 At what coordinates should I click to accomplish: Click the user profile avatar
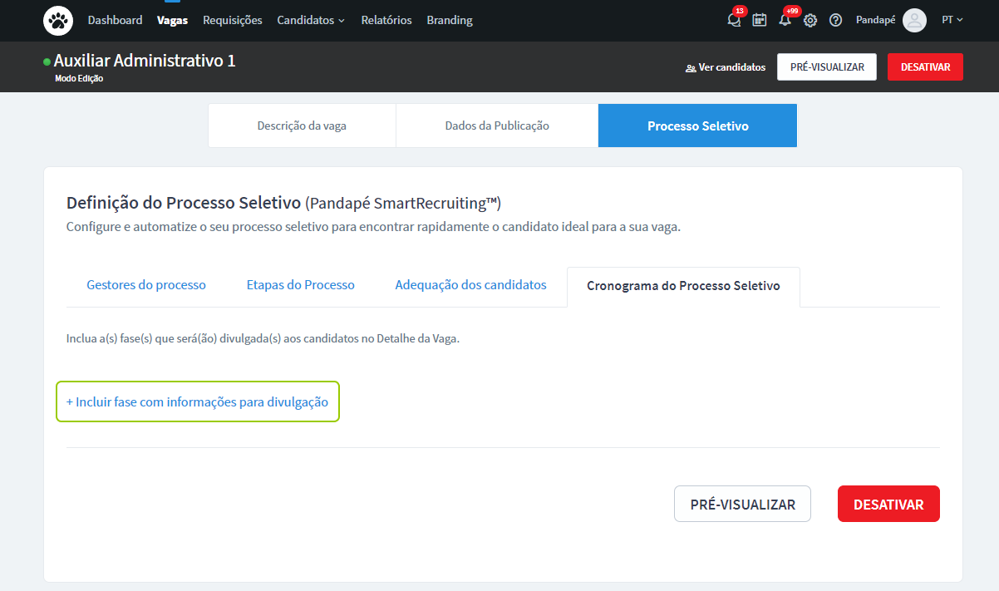(914, 20)
